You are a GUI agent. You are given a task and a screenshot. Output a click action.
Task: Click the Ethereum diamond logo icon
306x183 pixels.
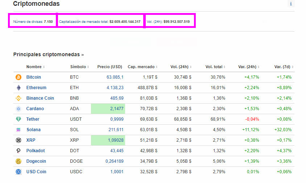click(x=18, y=88)
